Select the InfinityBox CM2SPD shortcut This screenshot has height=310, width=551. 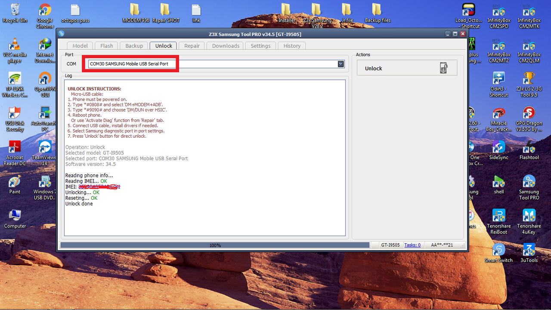(x=499, y=16)
